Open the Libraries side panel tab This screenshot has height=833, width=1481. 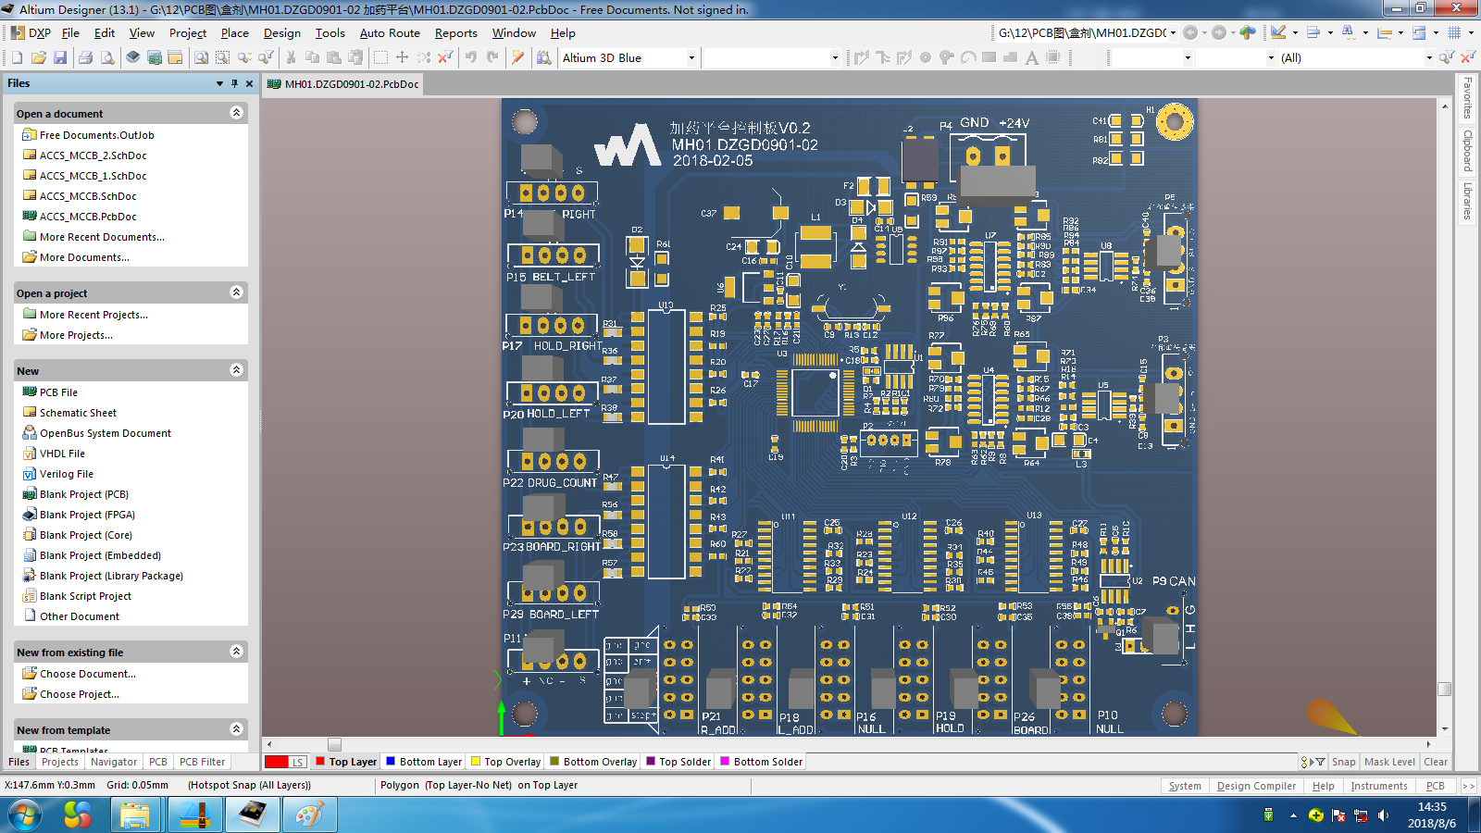pyautogui.click(x=1467, y=201)
